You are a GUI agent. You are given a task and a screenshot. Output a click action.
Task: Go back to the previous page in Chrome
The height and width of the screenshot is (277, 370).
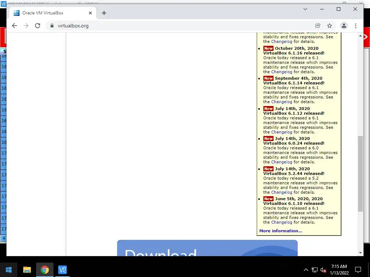pos(14,26)
